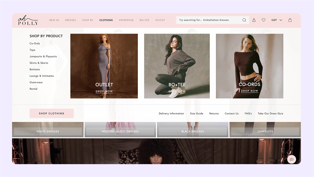This screenshot has width=314, height=177.
Task: Select the Clothing menu item
Action: pyautogui.click(x=106, y=20)
